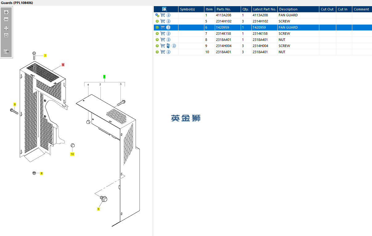Show info for part 2314K158
372x236 pixels.
click(168, 33)
